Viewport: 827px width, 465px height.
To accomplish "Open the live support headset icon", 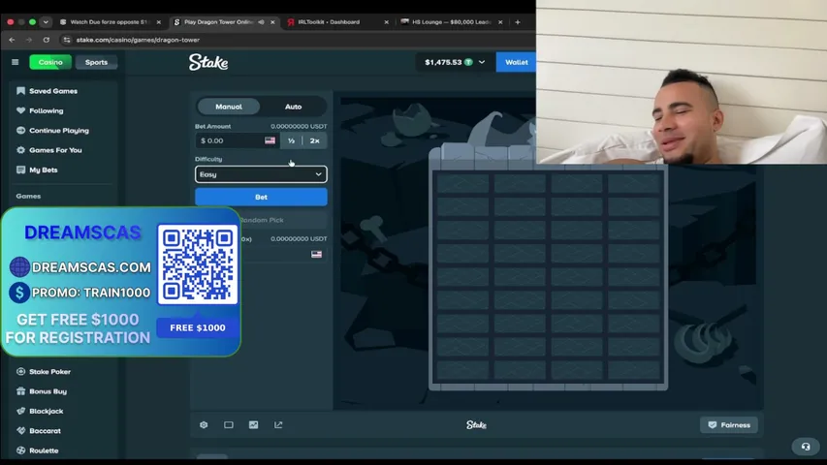I will click(806, 447).
